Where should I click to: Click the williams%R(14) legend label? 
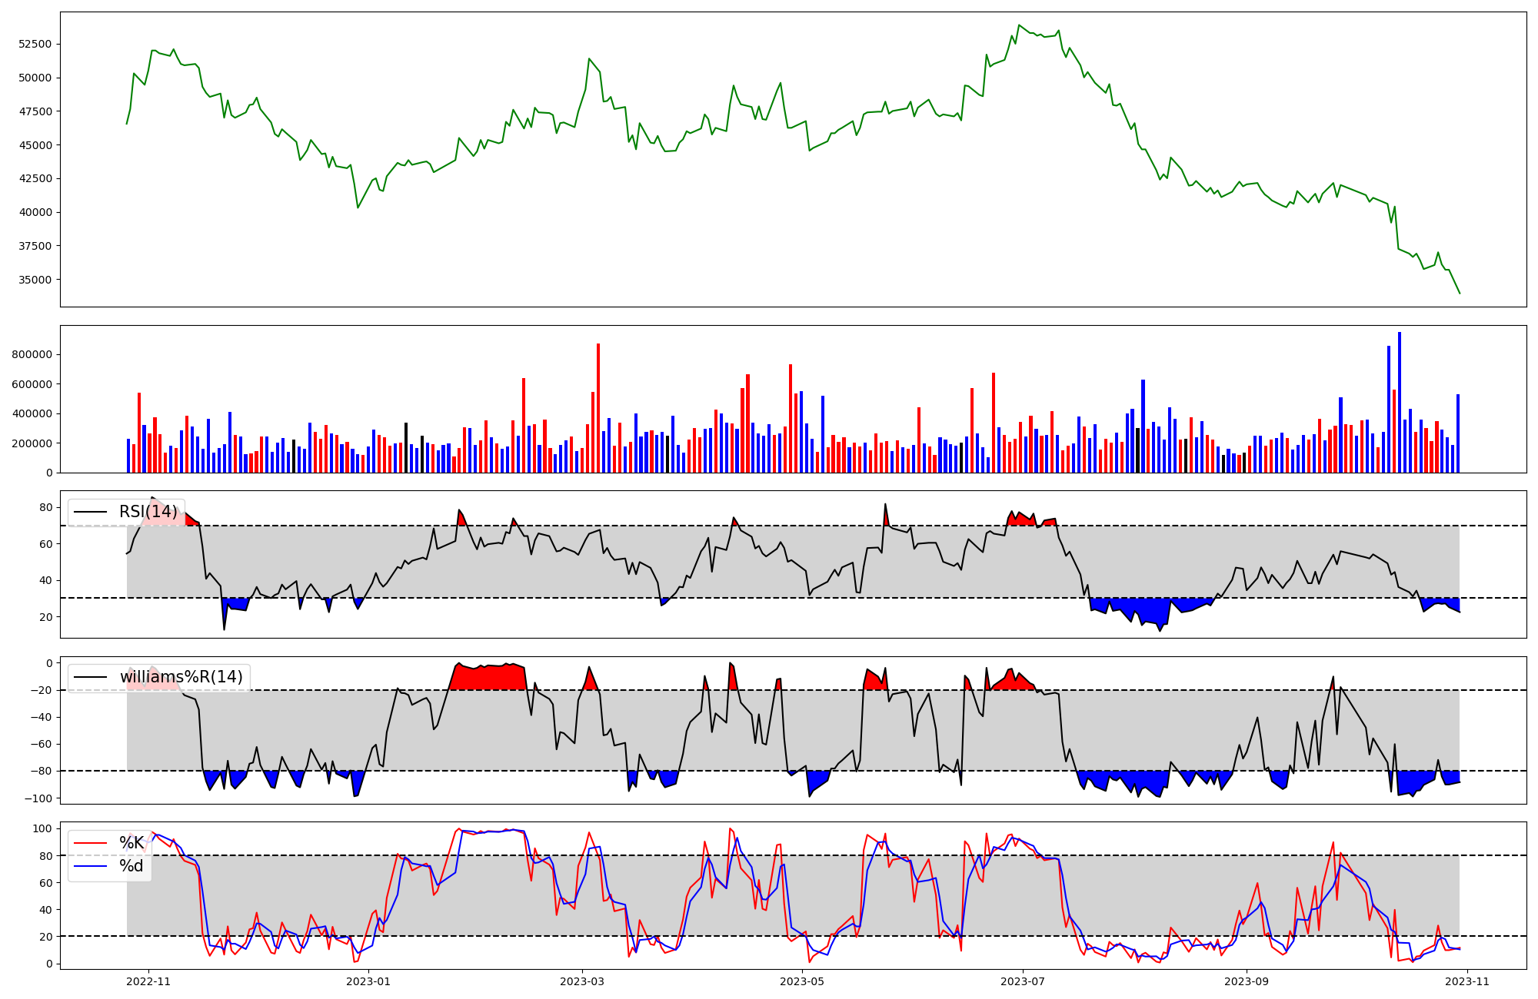181,677
